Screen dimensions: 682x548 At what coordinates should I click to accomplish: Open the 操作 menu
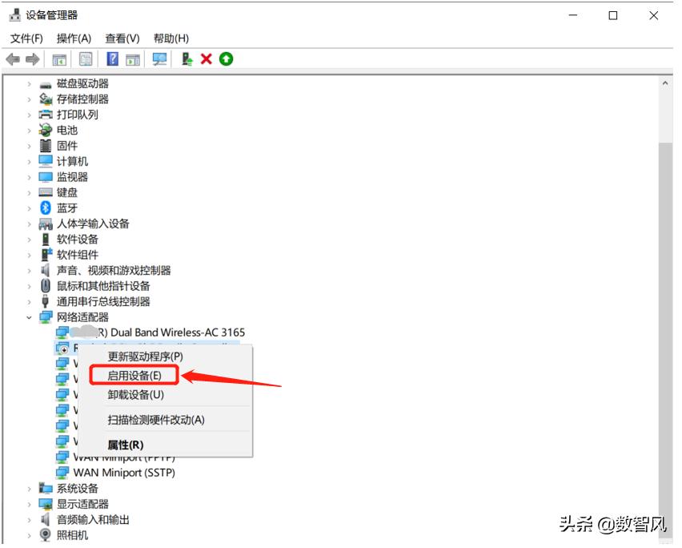click(x=72, y=38)
